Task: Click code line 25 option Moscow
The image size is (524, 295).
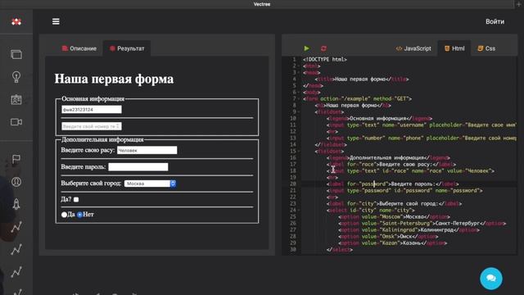Action: (395, 216)
